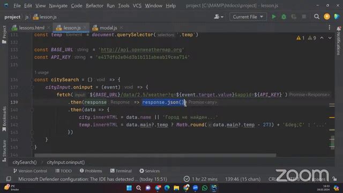Go to previous highlighted error arrow
Screen dimensions: 343x193
[x=322, y=38]
